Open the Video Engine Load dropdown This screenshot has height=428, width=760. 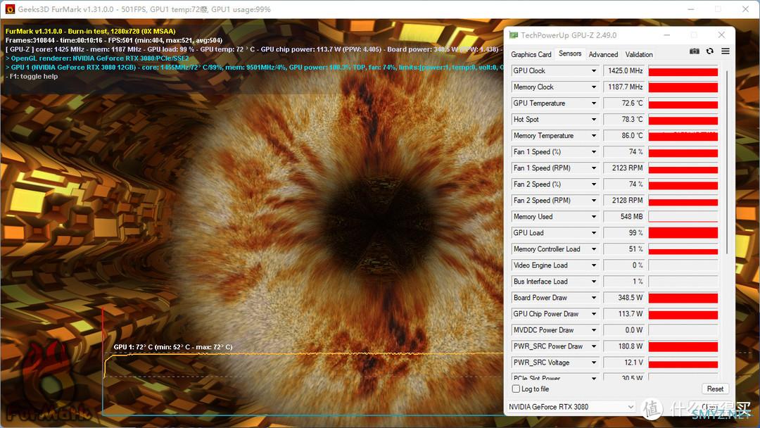point(594,265)
